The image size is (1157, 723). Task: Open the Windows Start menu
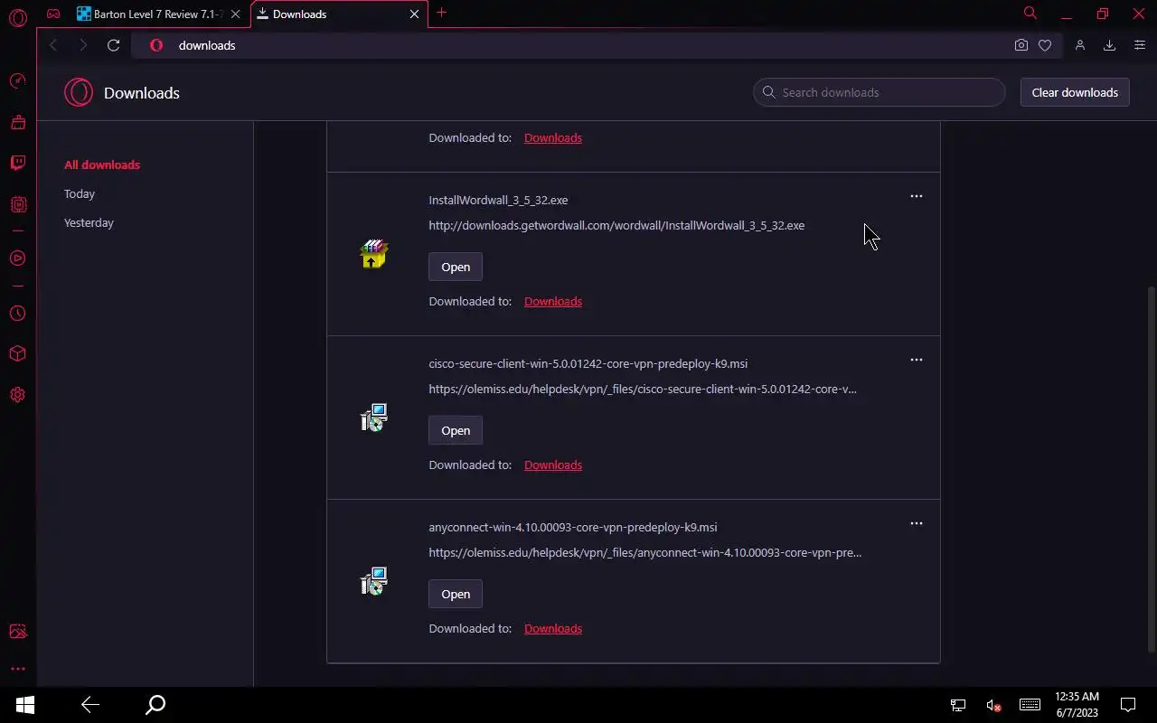point(25,705)
